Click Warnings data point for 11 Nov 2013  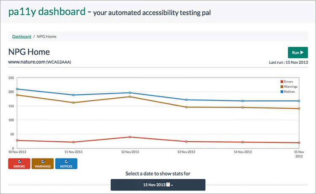coord(73,102)
